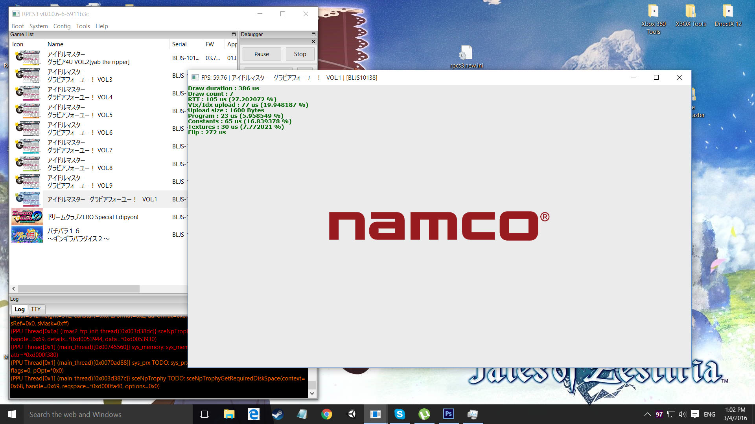Switch to the RPCS3 taskbar button
The height and width of the screenshot is (424, 755).
point(376,414)
